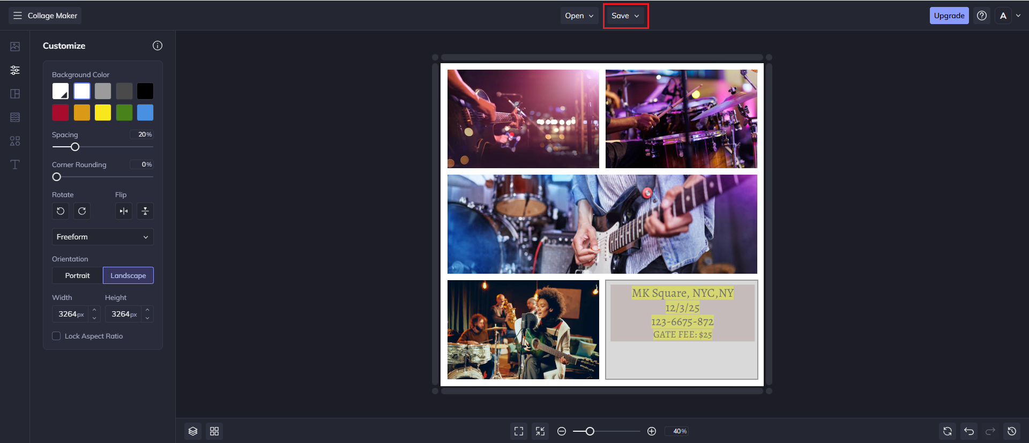Image resolution: width=1029 pixels, height=443 pixels.
Task: Enable Lock Aspect Ratio checkbox
Action: coord(56,336)
